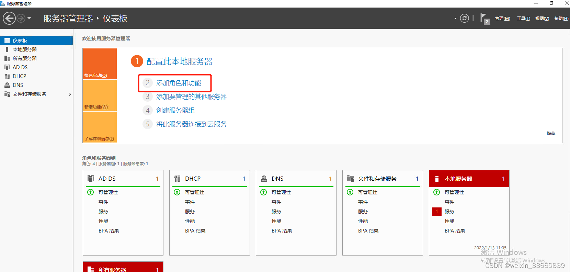Open the DHCP tile header

coord(209,179)
